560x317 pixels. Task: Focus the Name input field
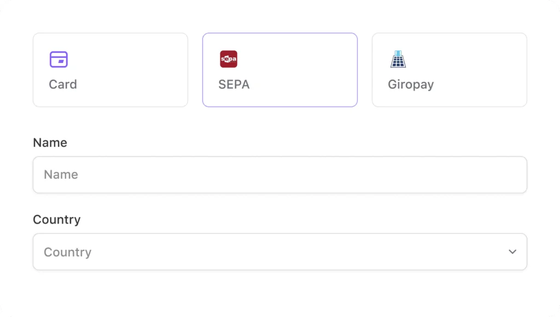point(280,175)
